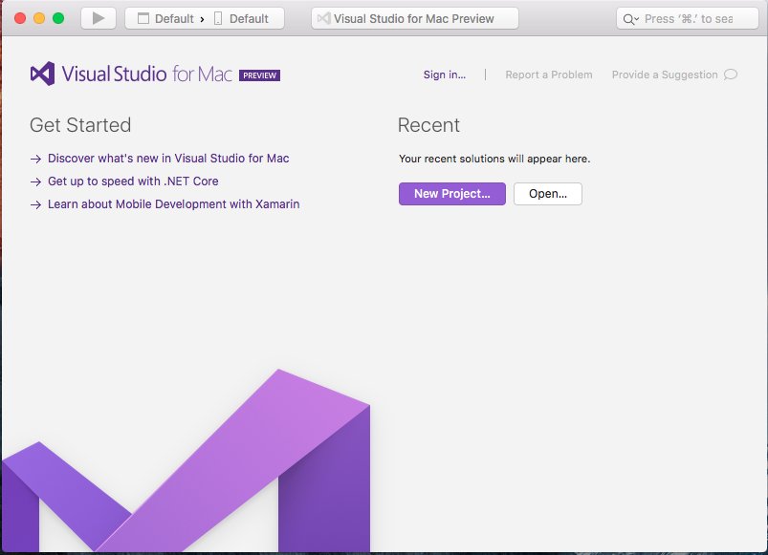The height and width of the screenshot is (555, 768).
Task: Open Learn about Mobile Development with Xamarin
Action: [174, 203]
